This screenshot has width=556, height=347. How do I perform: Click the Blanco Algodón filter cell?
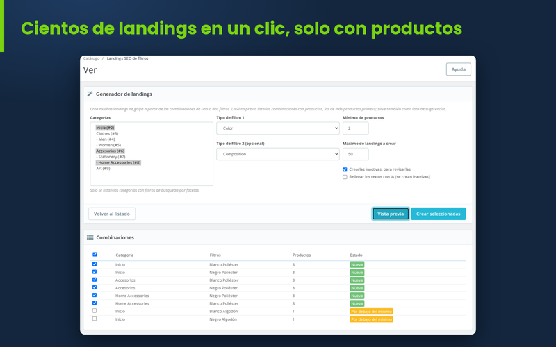tap(223, 311)
